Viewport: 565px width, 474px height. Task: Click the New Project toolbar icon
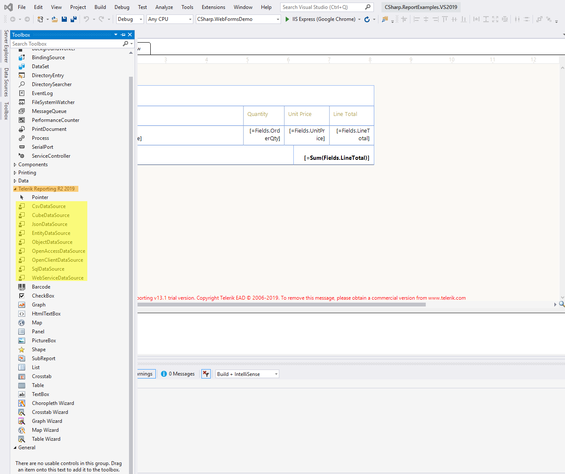click(40, 19)
